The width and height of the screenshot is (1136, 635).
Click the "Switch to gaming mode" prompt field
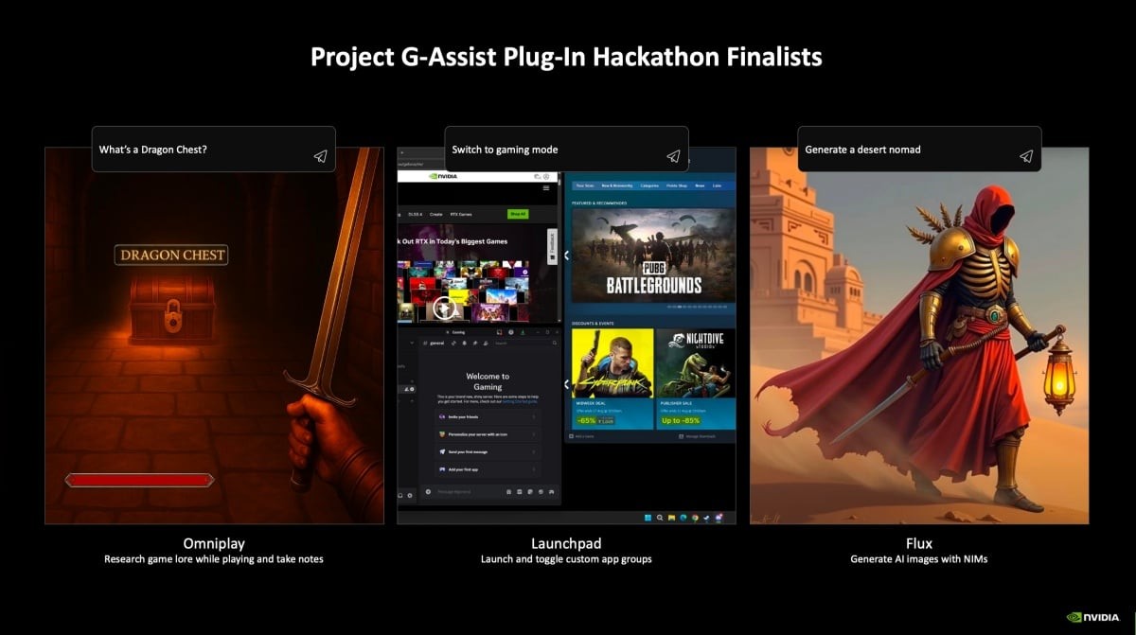coord(566,150)
